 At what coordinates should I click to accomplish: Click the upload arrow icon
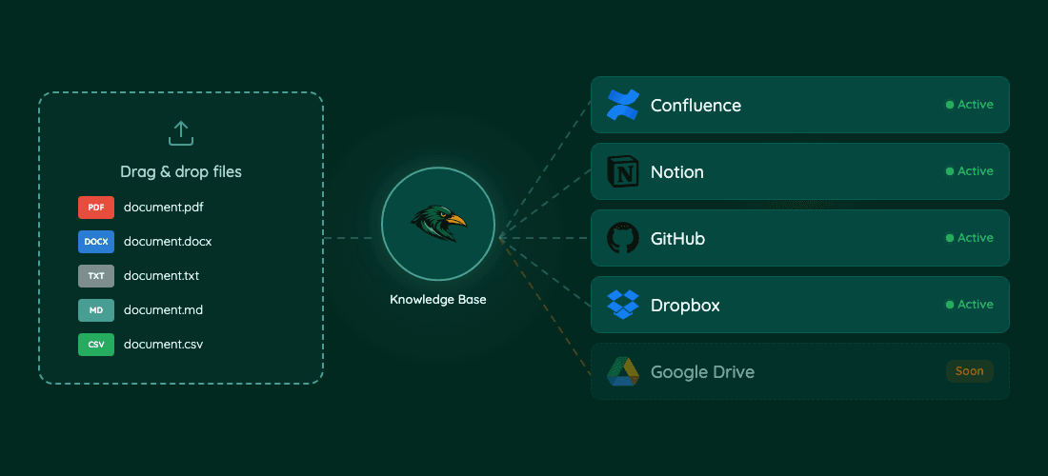(180, 133)
